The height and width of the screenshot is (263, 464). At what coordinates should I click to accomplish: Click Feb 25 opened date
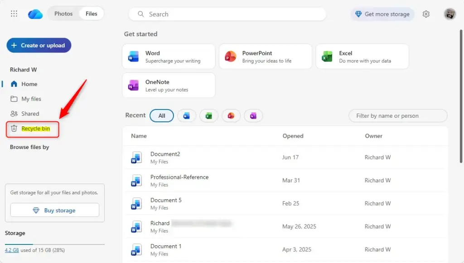290,203
